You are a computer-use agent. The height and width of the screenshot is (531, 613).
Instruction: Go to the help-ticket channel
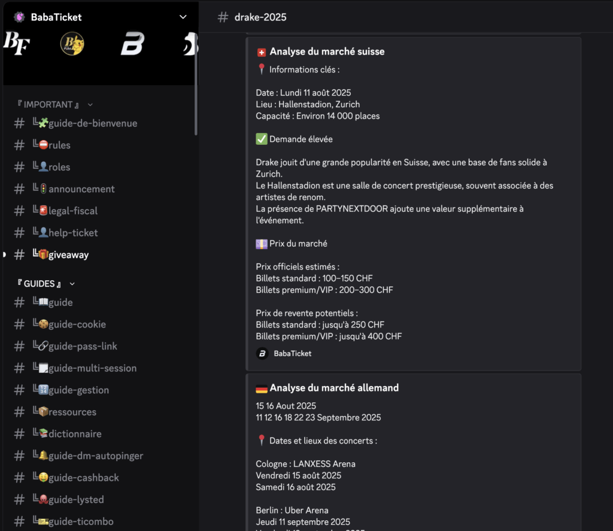click(72, 233)
